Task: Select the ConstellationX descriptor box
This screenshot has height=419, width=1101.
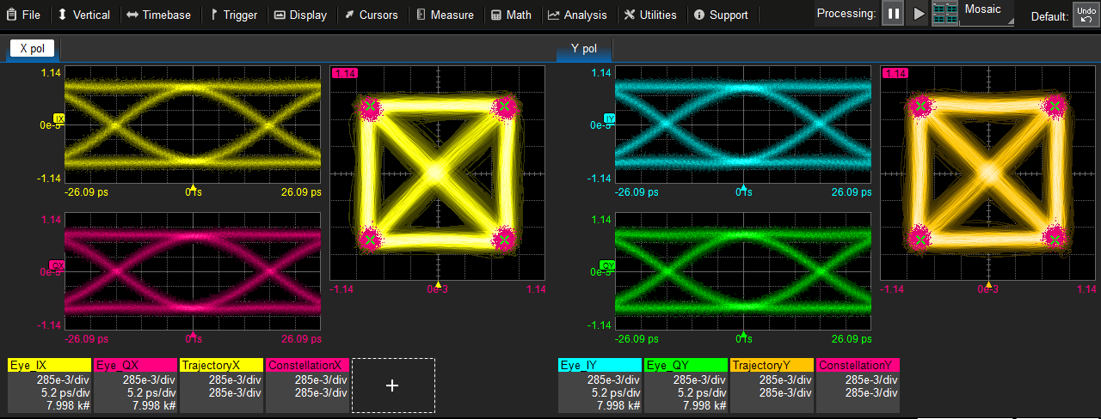Action: 307,386
